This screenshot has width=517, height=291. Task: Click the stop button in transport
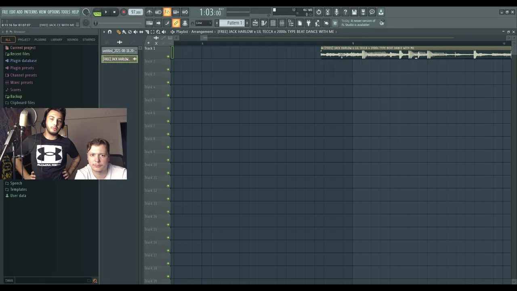[x=114, y=12]
